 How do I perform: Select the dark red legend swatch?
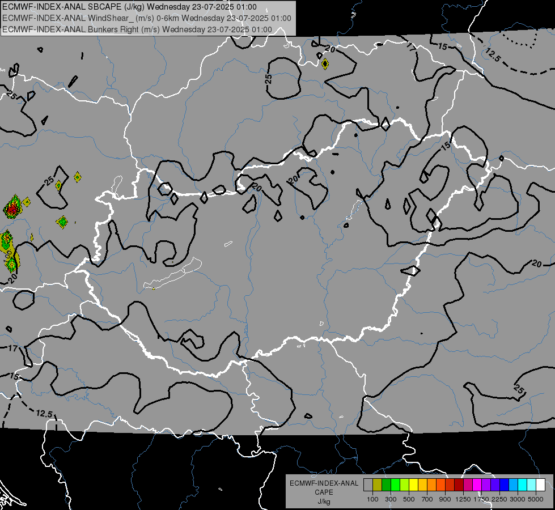[x=459, y=485]
